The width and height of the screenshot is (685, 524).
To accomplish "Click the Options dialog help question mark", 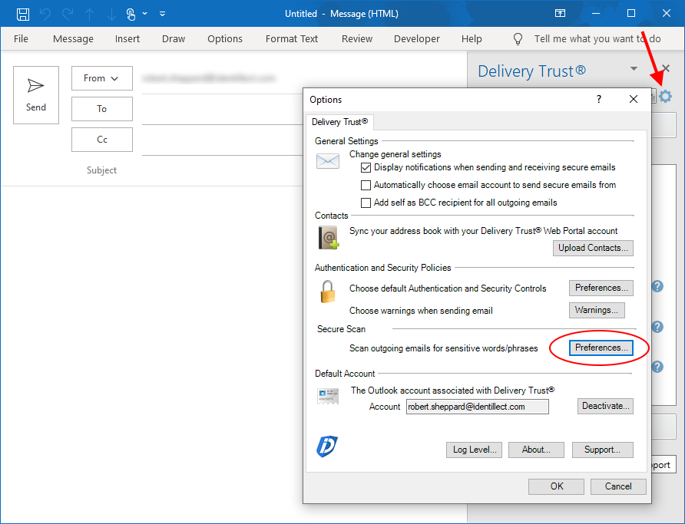I will click(599, 99).
